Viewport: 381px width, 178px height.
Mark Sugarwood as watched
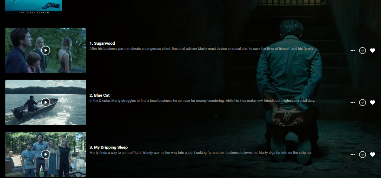pos(363,50)
